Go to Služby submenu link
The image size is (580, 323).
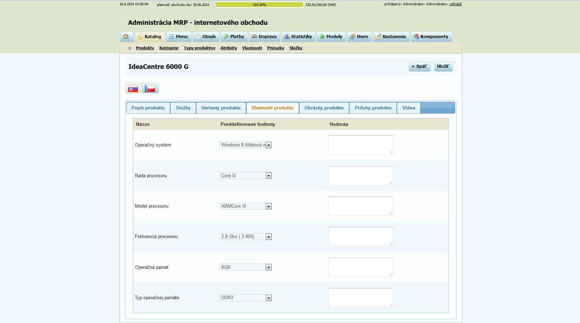click(296, 48)
